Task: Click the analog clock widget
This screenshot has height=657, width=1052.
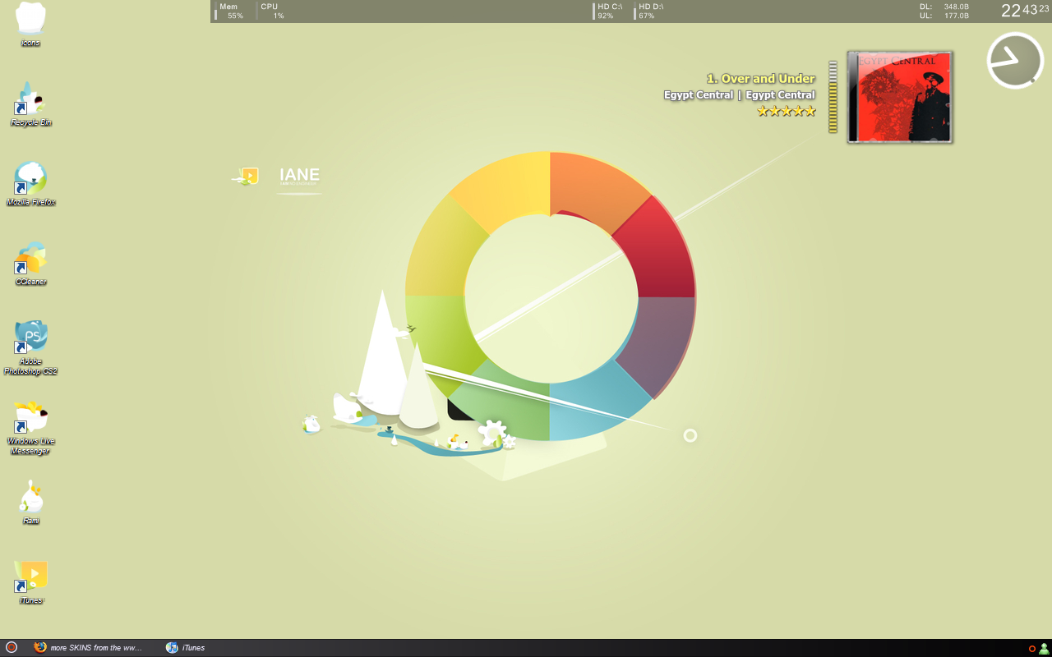Action: pos(1015,61)
